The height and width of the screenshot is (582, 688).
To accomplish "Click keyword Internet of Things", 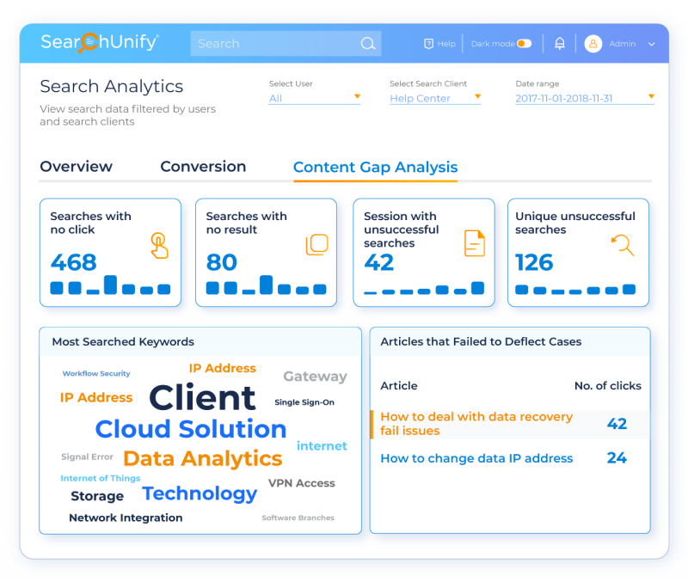I will point(101,479).
